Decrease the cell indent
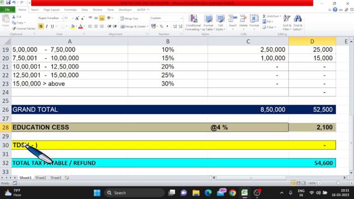Viewport: 354px width, 199px height. click(x=110, y=27)
